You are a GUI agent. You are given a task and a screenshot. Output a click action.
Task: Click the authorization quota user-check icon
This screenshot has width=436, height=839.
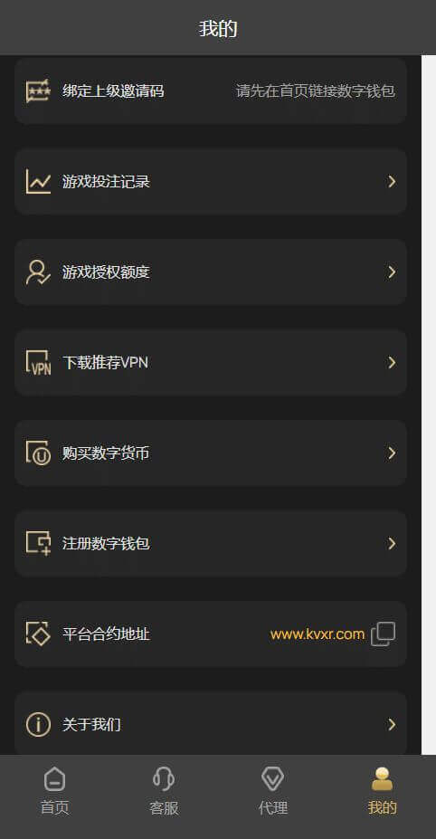pos(38,272)
